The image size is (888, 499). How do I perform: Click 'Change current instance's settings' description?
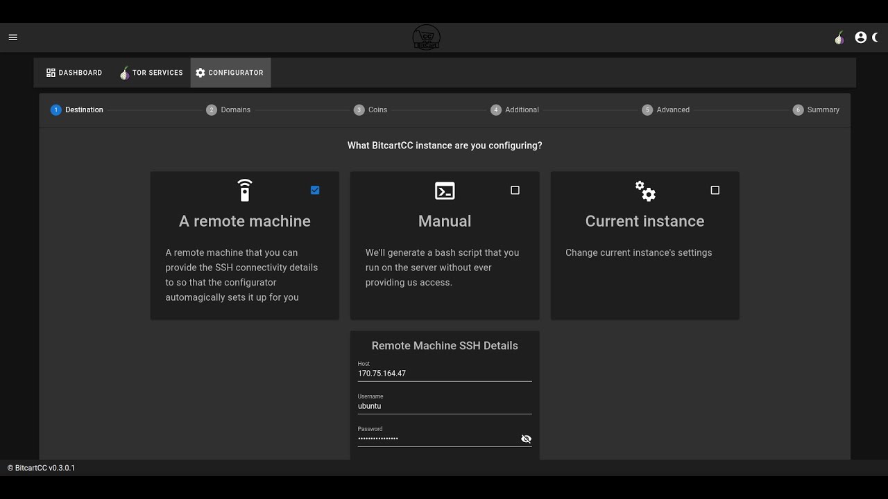tap(639, 252)
